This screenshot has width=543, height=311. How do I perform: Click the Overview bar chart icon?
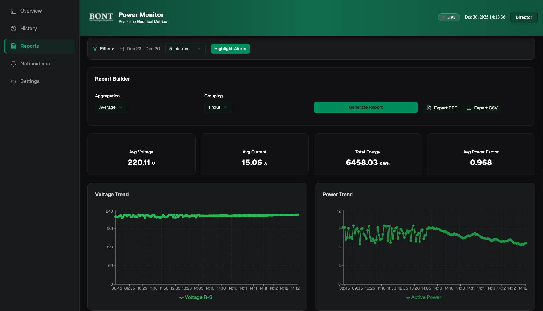pyautogui.click(x=13, y=11)
